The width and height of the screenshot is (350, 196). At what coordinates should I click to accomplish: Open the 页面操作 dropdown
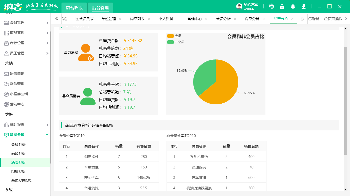[x=333, y=19]
